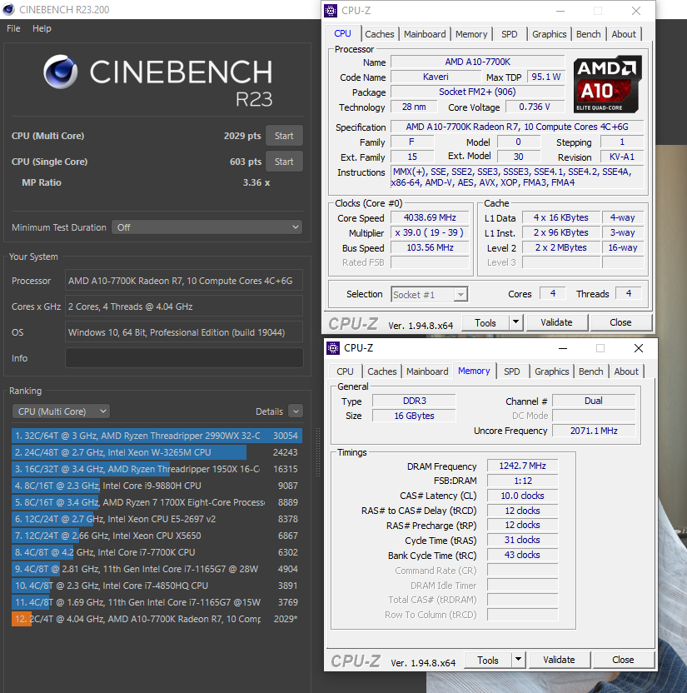This screenshot has height=693, width=687.
Task: Minimize the lower CPU-Z window
Action: tap(562, 348)
